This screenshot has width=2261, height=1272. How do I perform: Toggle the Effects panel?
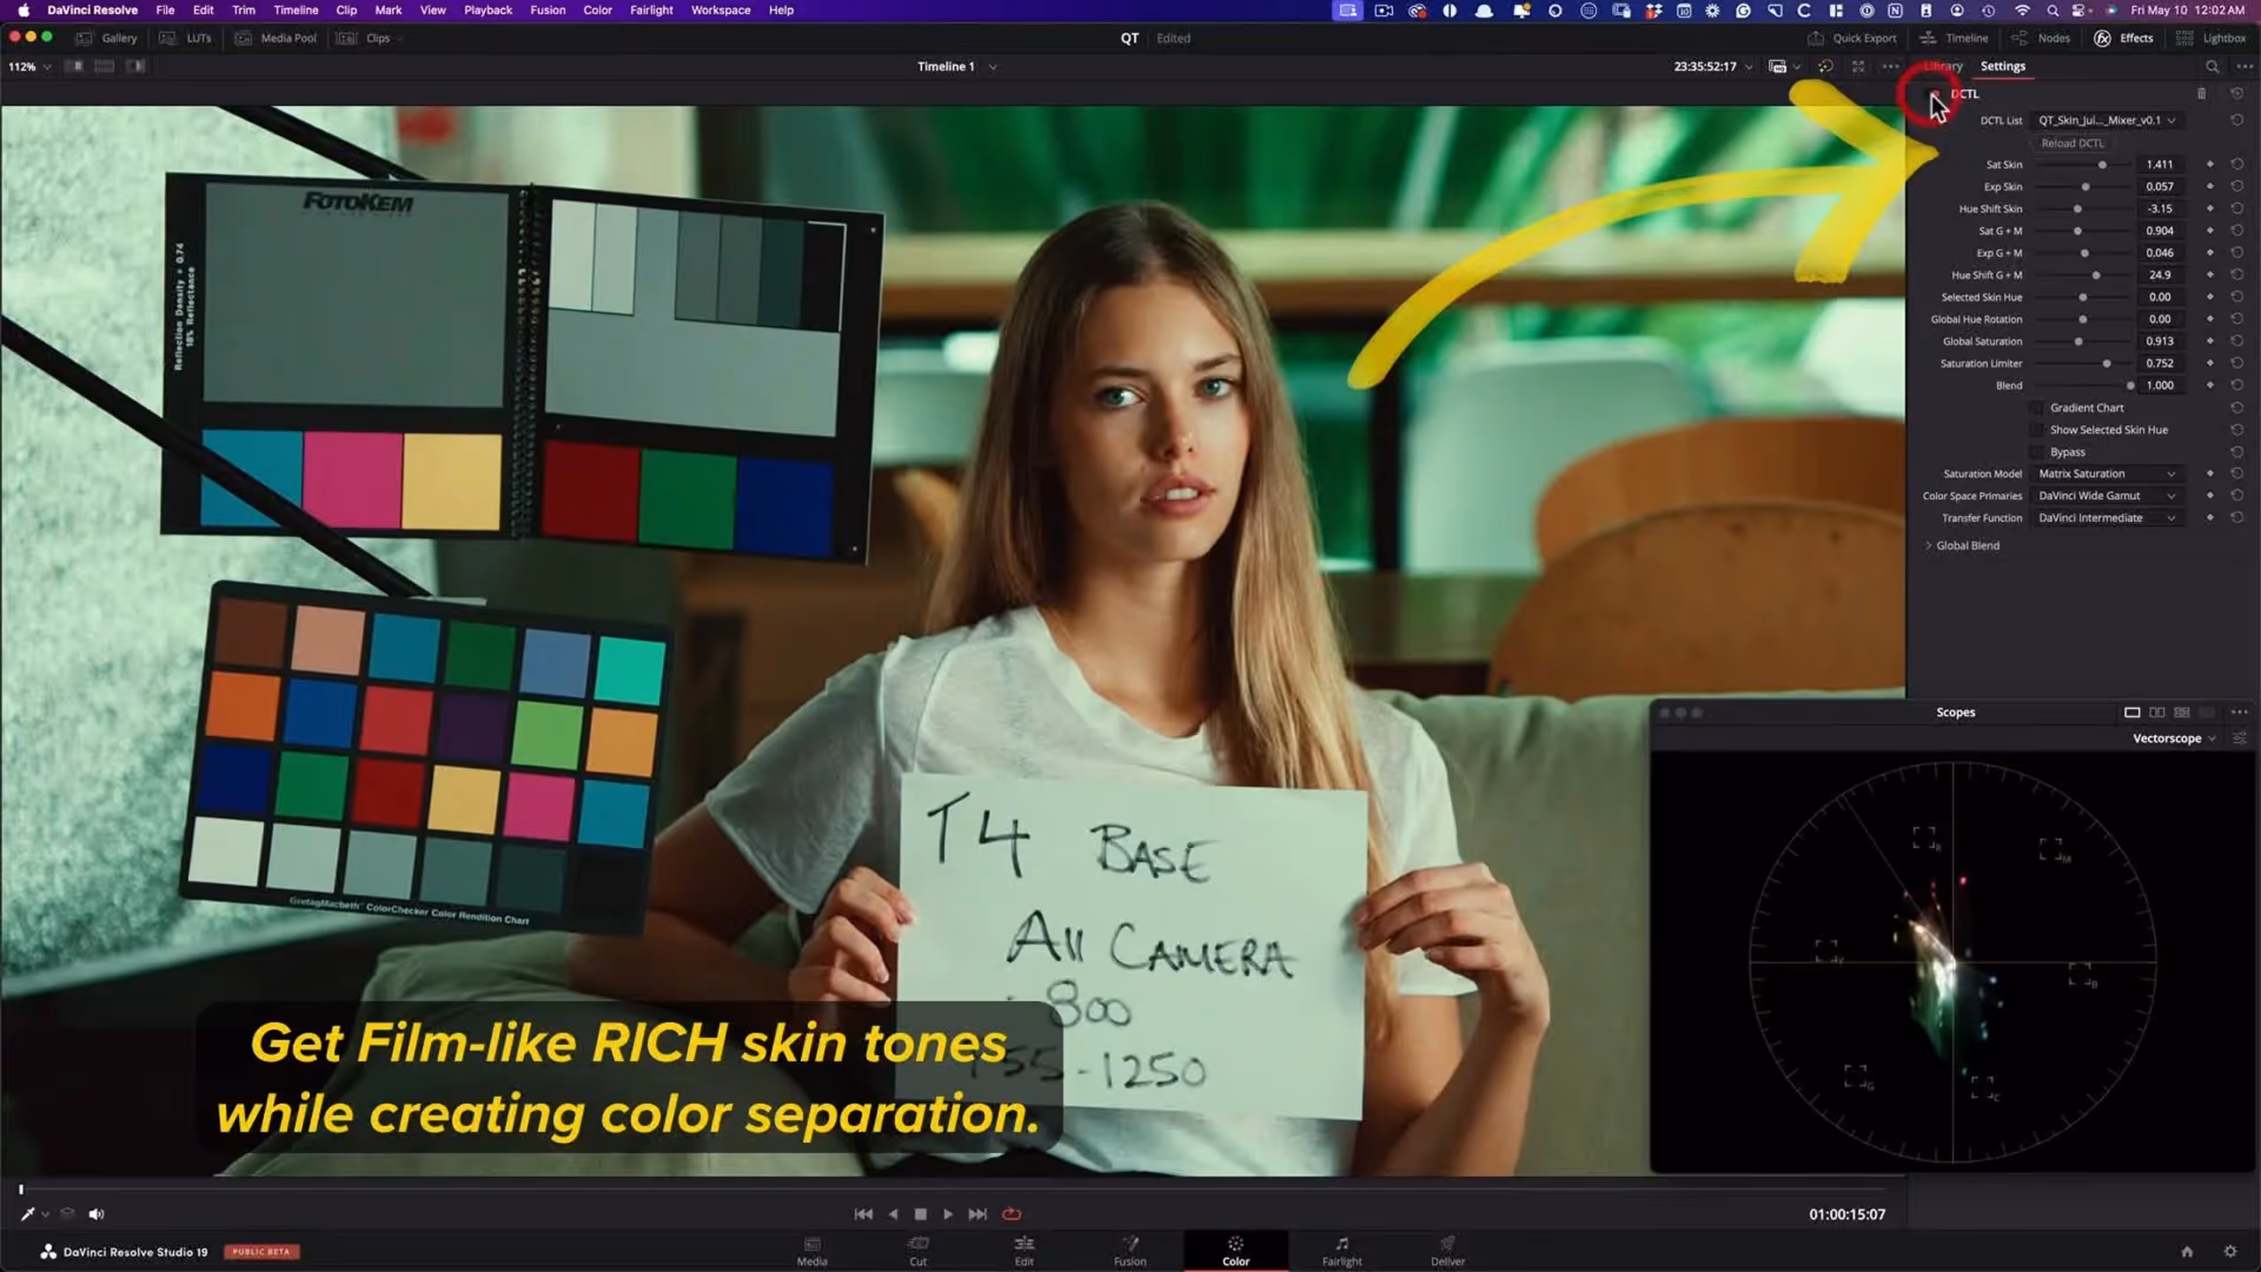point(2123,38)
